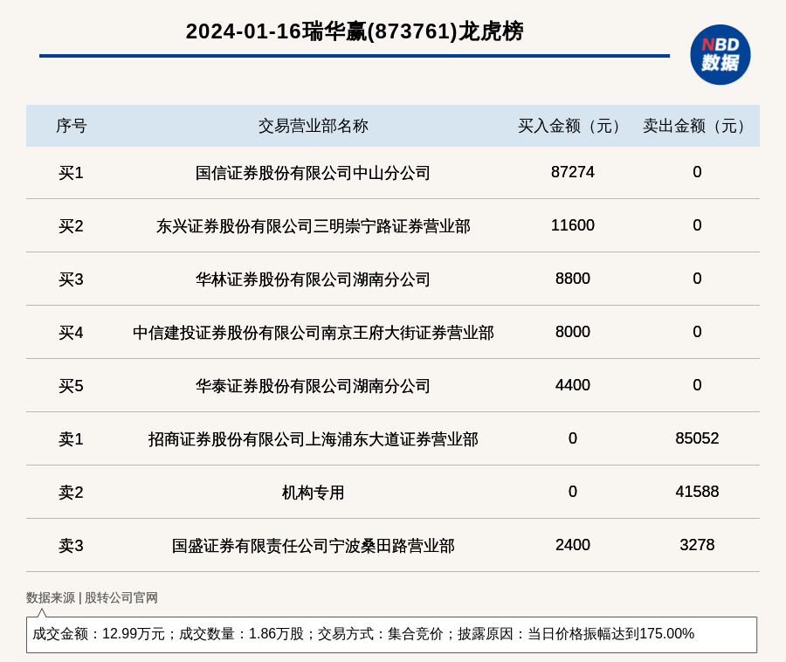Click the sell amount 41588
786x662 pixels.
click(697, 492)
